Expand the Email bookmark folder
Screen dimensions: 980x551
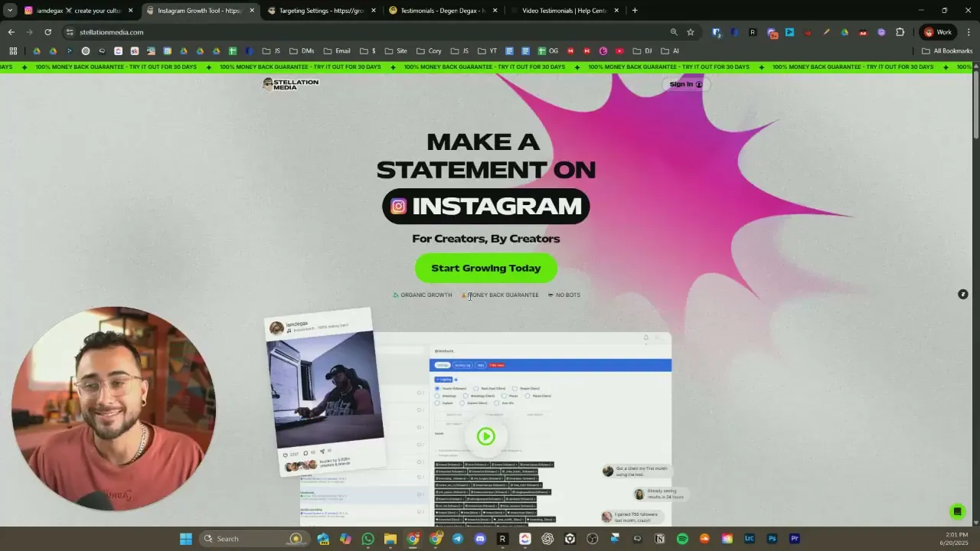337,51
